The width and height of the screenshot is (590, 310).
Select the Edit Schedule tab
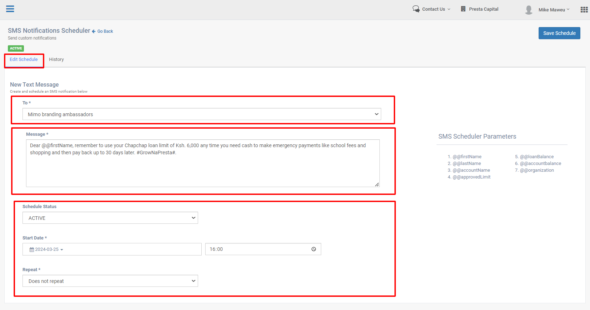click(x=24, y=60)
